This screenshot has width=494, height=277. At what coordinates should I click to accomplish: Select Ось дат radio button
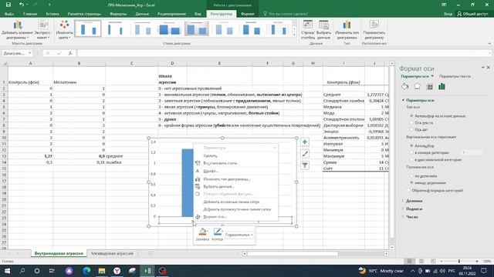(x=411, y=129)
